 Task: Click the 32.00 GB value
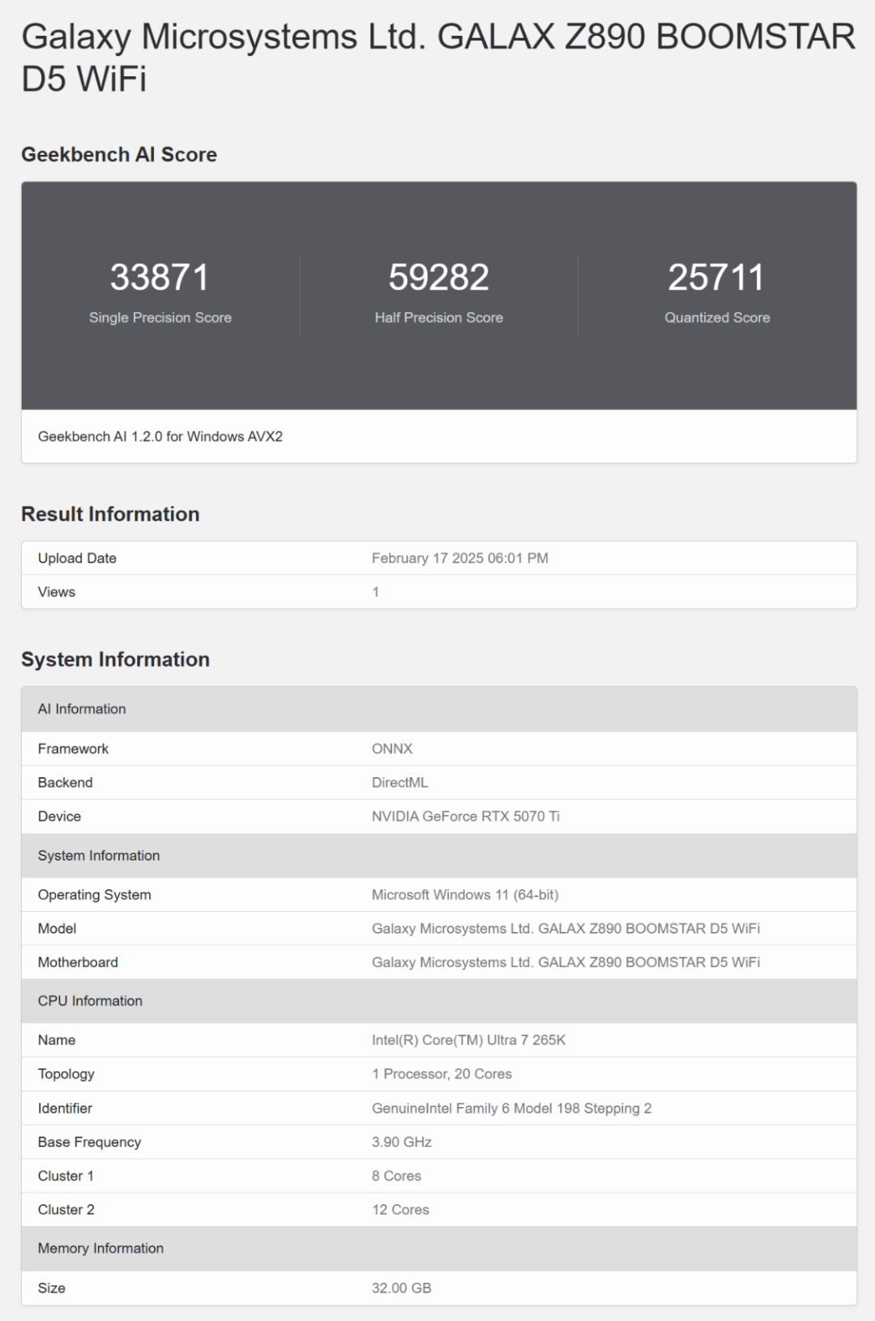402,1289
